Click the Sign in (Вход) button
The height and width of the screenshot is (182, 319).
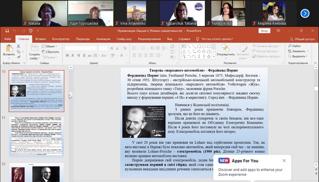[263, 31]
